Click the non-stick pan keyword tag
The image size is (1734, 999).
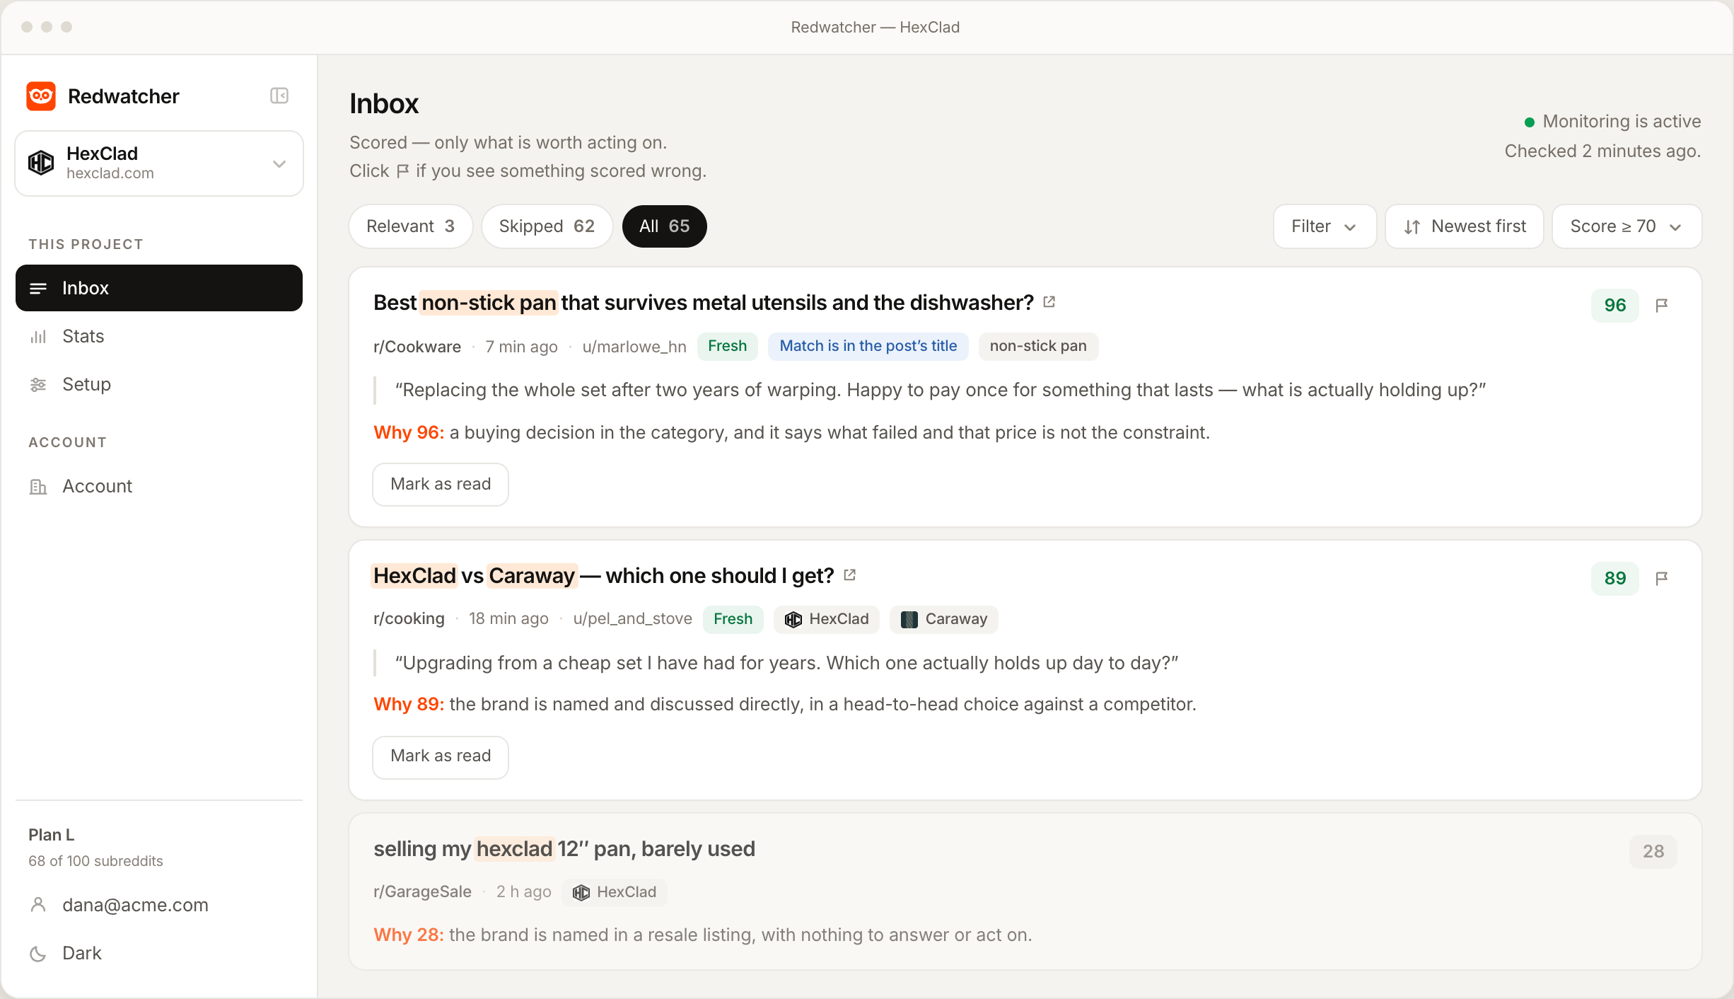1038,347
